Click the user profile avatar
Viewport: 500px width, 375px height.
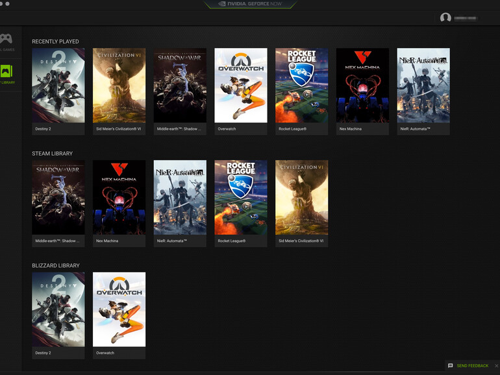(445, 18)
